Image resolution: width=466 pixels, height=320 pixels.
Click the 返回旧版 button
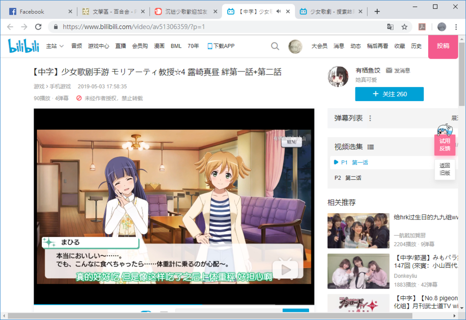tap(445, 169)
